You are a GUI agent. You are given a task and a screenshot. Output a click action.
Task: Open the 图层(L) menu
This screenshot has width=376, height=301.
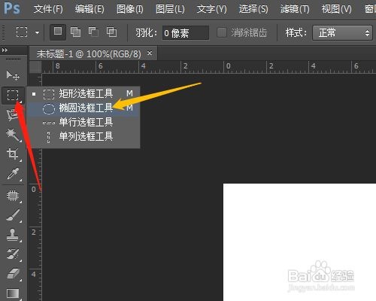click(170, 9)
